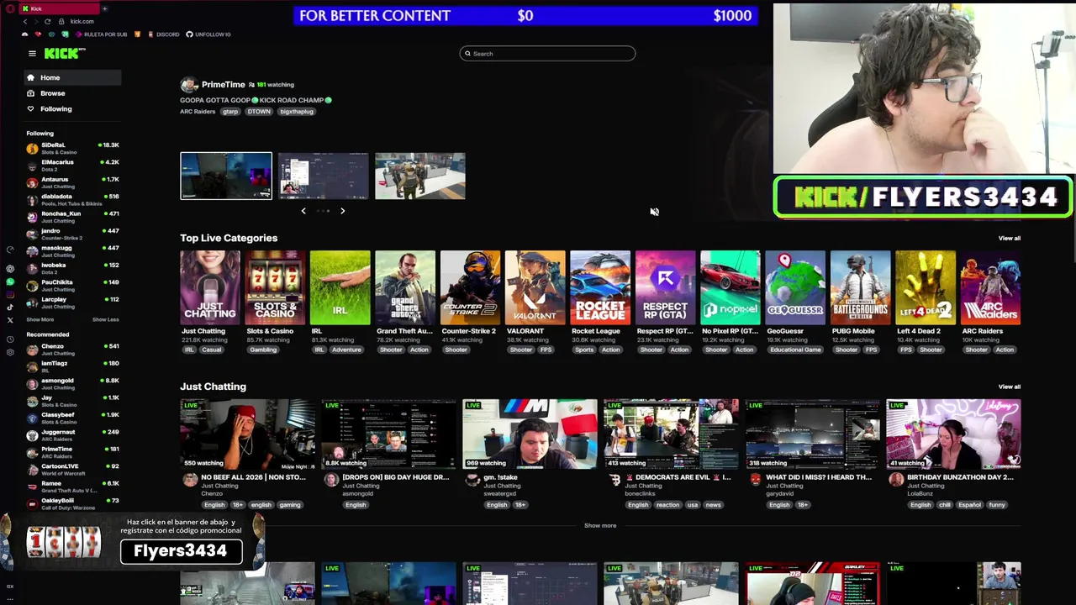
Task: Click the gtarp tag under PrimeTime
Action: click(229, 112)
